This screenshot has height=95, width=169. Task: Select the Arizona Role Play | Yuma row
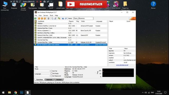(71, 28)
